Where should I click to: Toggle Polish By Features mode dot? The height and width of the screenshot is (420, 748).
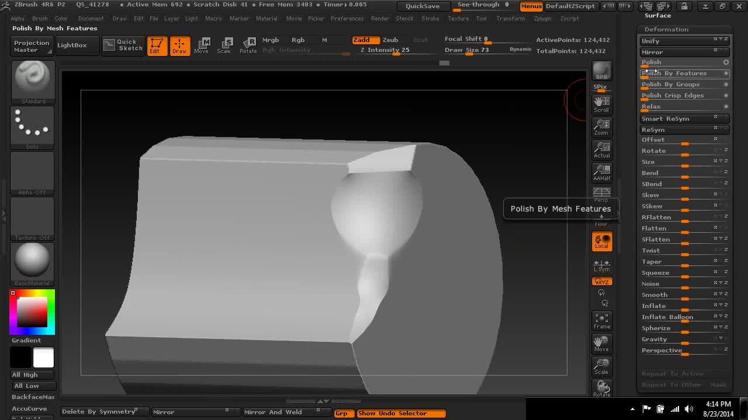click(x=726, y=73)
